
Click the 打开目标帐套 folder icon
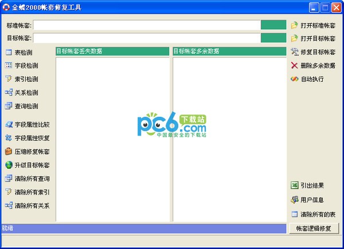click(295, 38)
